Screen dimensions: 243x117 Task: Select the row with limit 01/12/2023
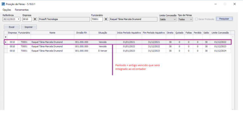click(x=117, y=46)
